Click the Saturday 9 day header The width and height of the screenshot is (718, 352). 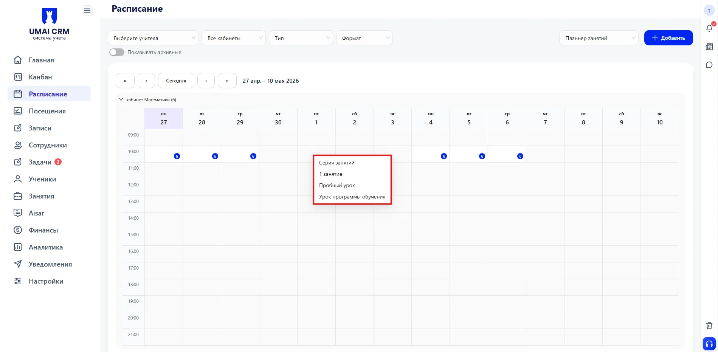click(x=622, y=119)
